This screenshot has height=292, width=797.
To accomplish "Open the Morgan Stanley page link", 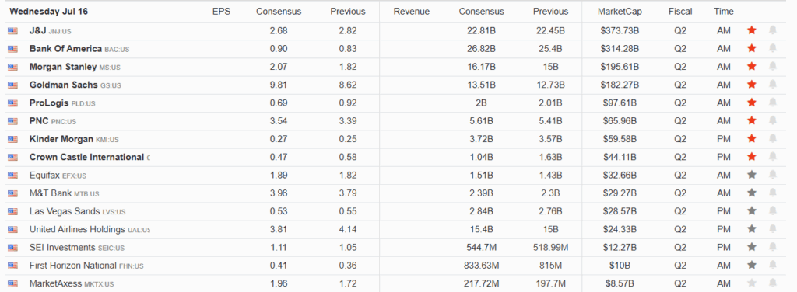I will pyautogui.click(x=63, y=67).
